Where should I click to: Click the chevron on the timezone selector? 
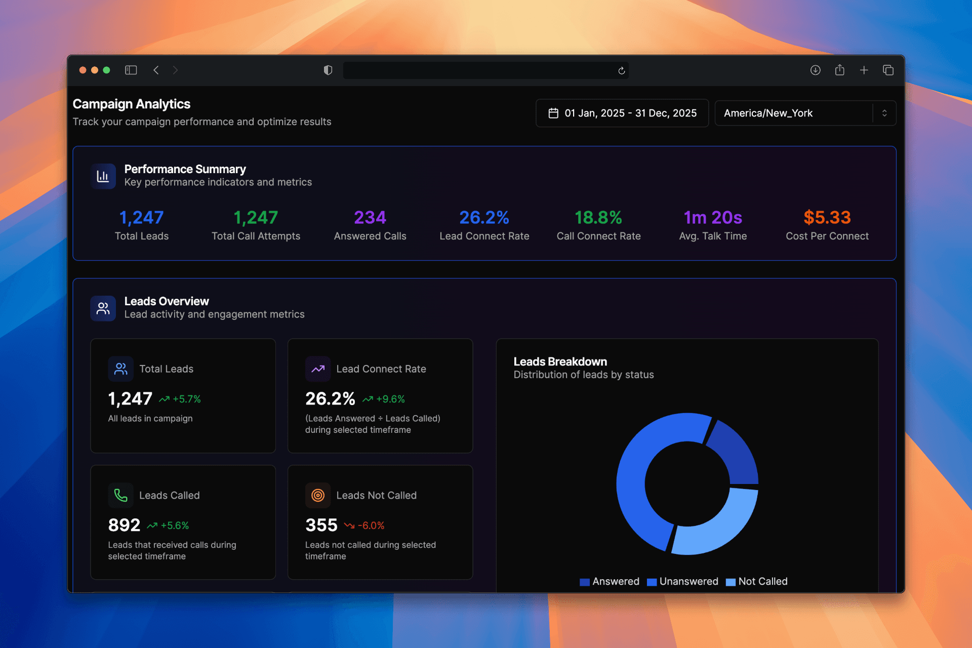[885, 113]
